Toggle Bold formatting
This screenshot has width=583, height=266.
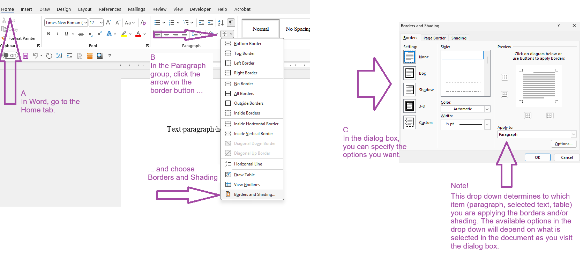(48, 34)
